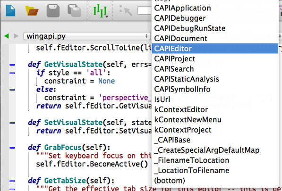Screen dimensions: 282x191
Task: Collapse the else block fold marker
Action: [12, 90]
